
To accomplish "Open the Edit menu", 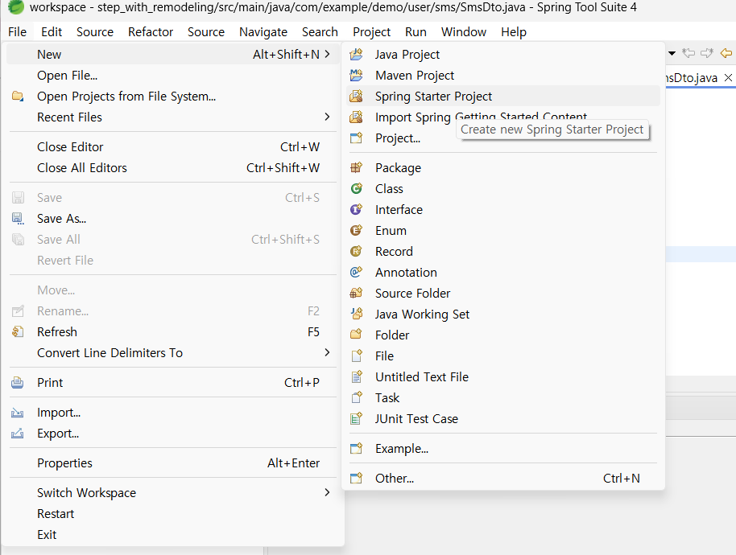I will click(x=52, y=32).
